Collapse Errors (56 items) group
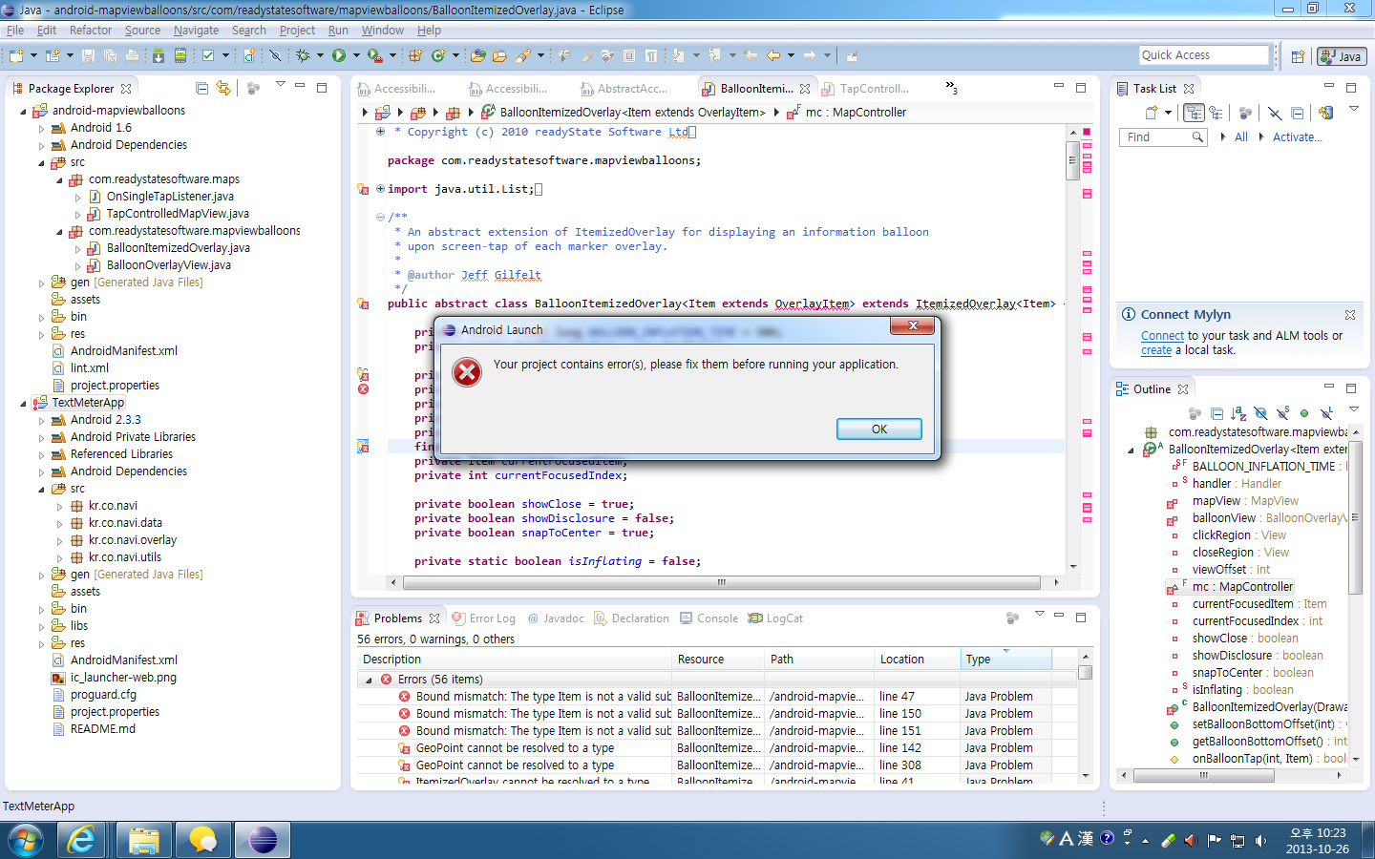1375x859 pixels. [370, 680]
